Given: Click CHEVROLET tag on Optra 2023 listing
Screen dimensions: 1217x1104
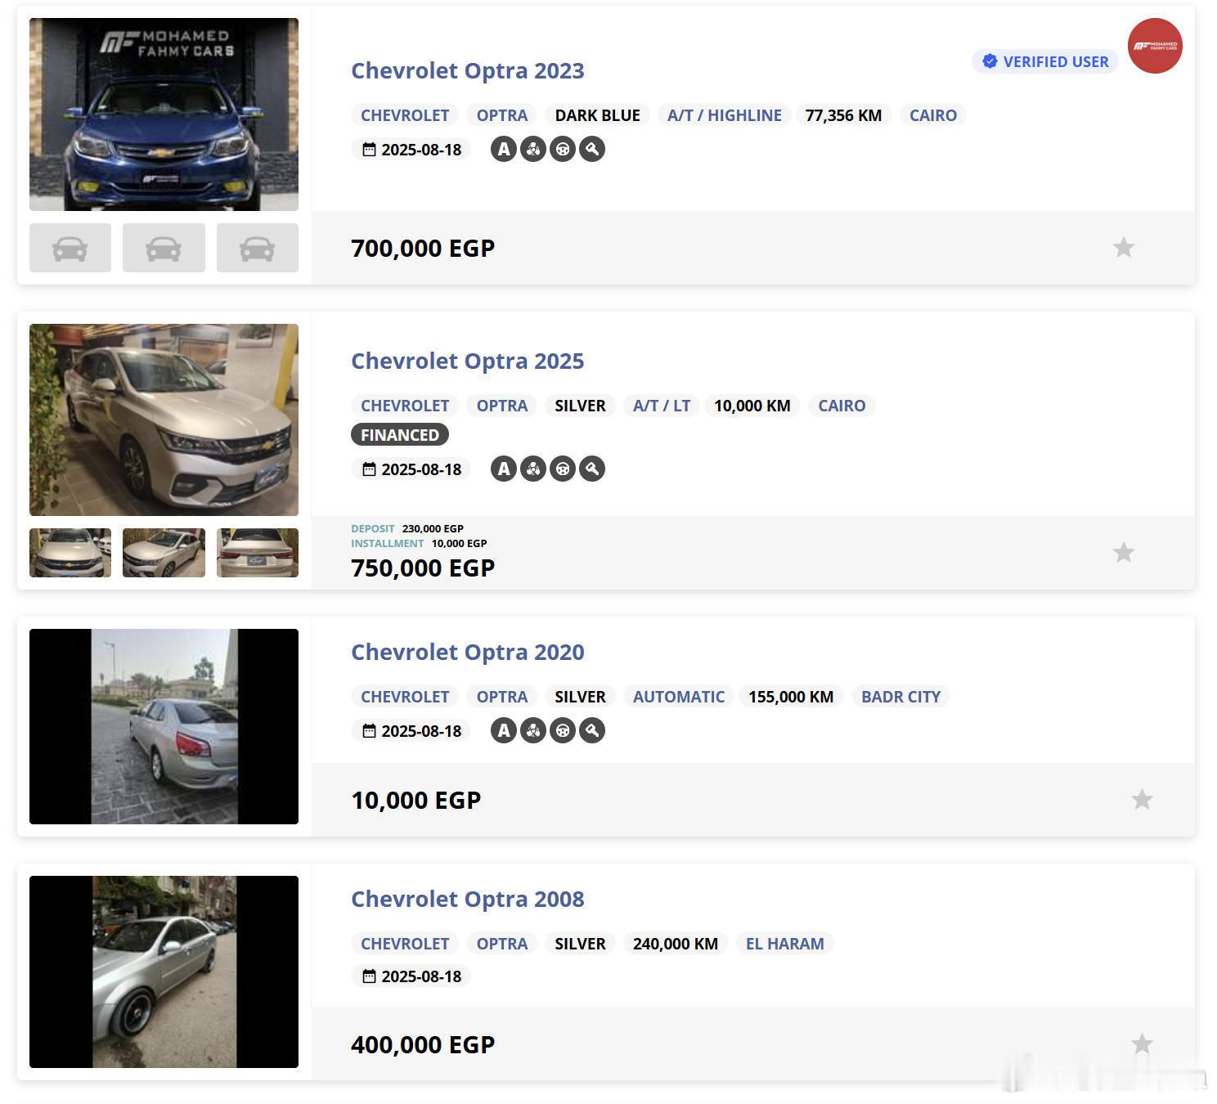Looking at the screenshot, I should coord(405,115).
